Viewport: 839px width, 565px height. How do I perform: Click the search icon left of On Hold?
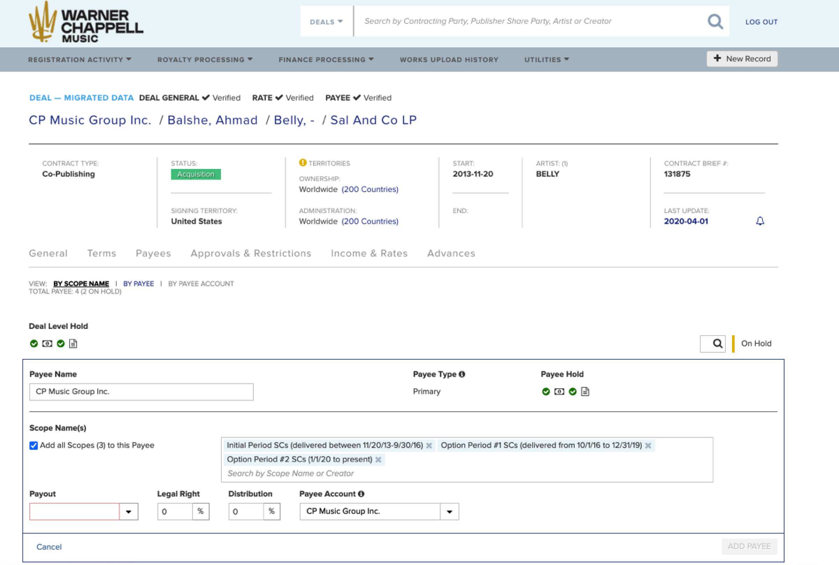click(717, 343)
